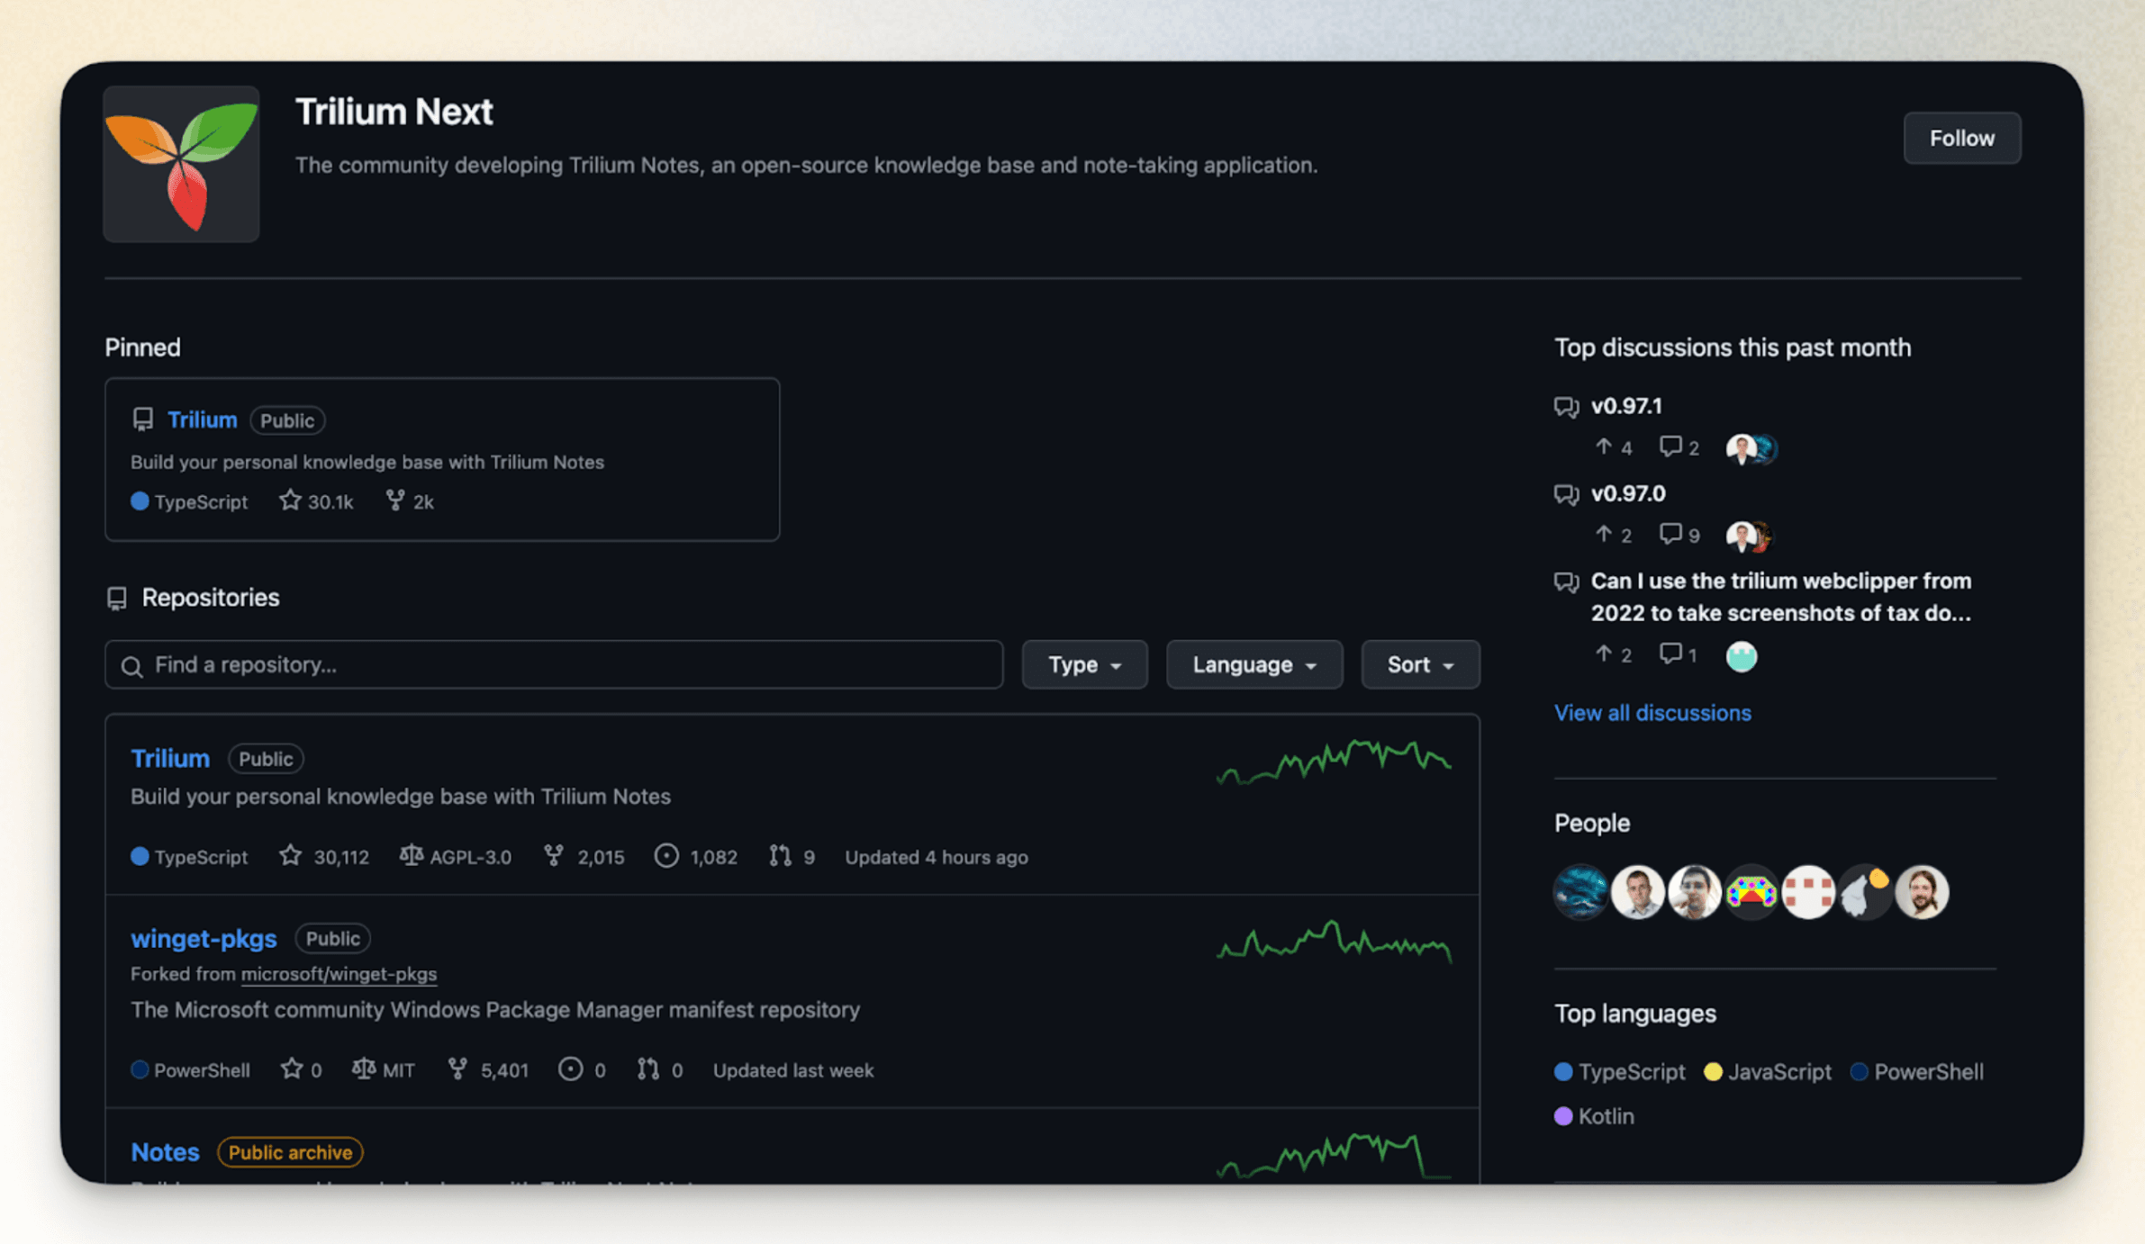Click the Find a repository search field
Image resolution: width=2145 pixels, height=1244 pixels.
pyautogui.click(x=554, y=665)
